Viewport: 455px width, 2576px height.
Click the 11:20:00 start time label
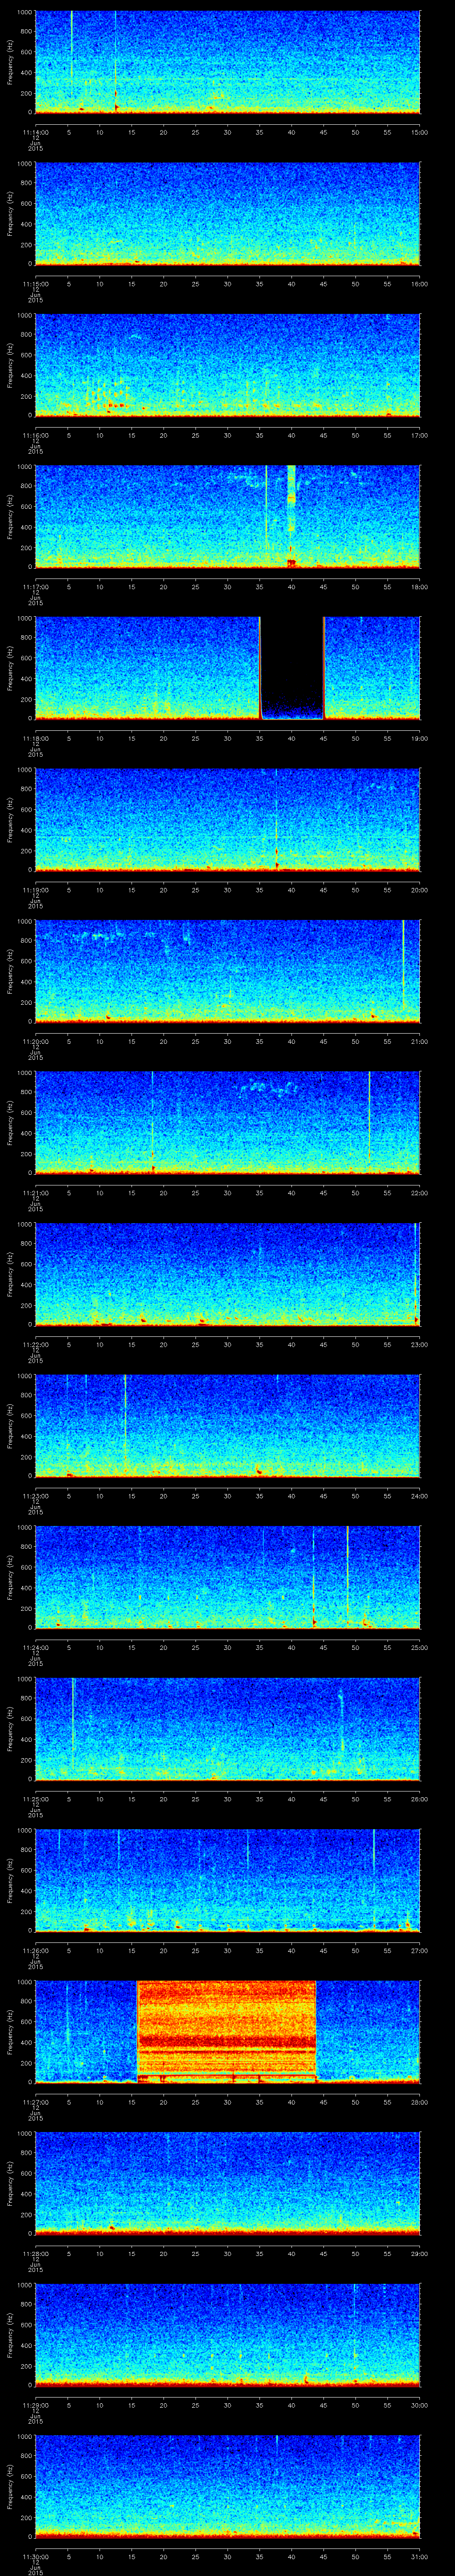35,1042
